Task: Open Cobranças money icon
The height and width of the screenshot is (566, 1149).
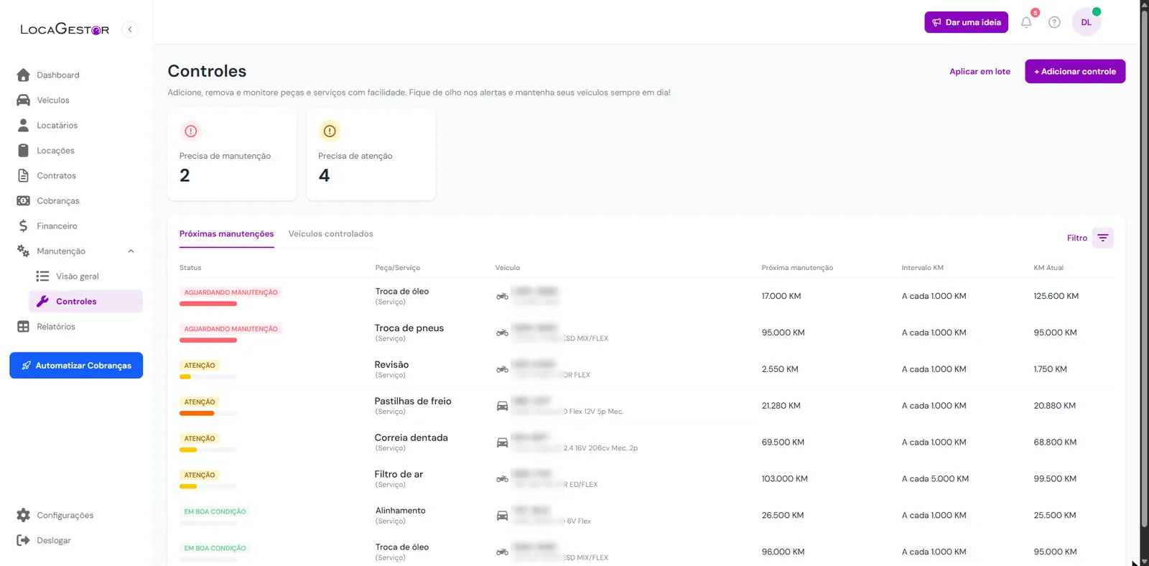Action: 23,200
